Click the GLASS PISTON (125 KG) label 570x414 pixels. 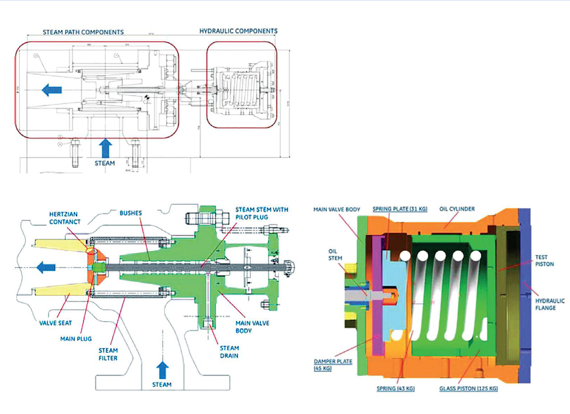pos(468,389)
